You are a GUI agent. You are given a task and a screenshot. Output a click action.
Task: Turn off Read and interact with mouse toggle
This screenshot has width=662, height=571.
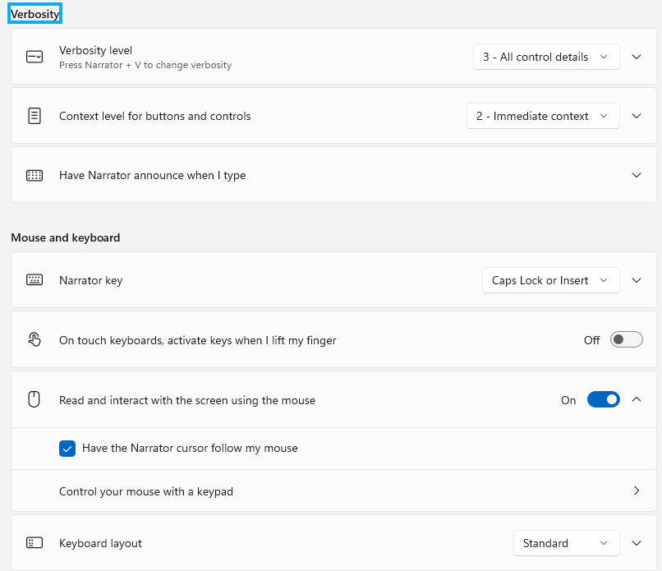click(604, 399)
